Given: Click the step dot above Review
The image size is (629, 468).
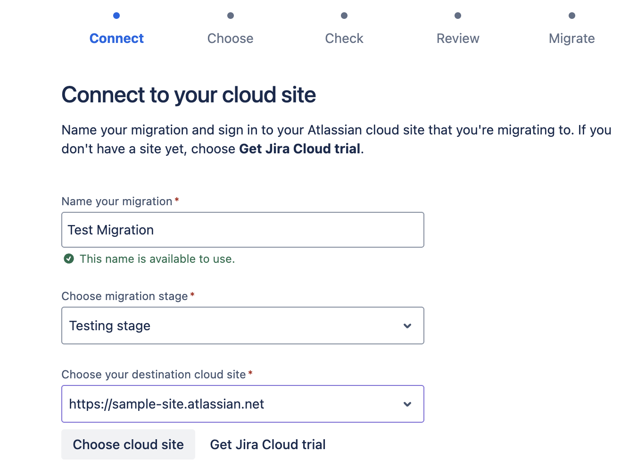Looking at the screenshot, I should tap(458, 16).
